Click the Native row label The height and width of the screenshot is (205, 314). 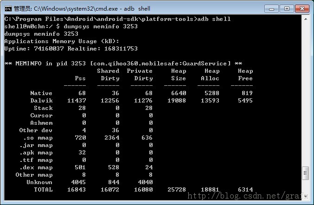[x=41, y=93]
